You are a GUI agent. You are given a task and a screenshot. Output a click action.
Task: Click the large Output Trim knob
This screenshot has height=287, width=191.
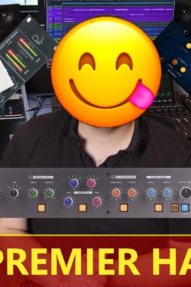(185, 193)
